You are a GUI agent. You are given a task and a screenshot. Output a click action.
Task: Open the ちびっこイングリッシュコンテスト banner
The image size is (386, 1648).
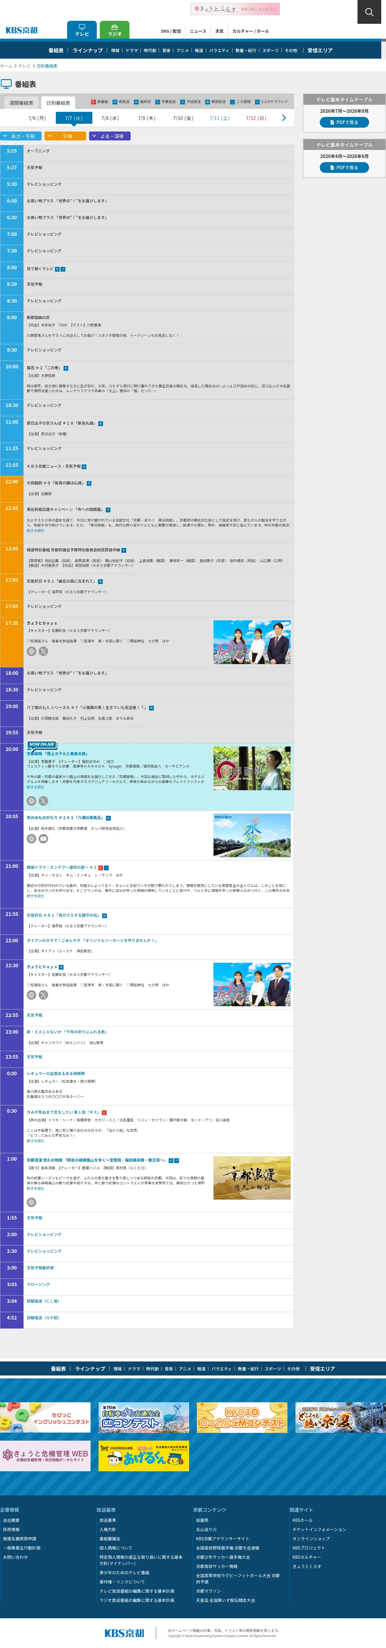(x=45, y=1417)
